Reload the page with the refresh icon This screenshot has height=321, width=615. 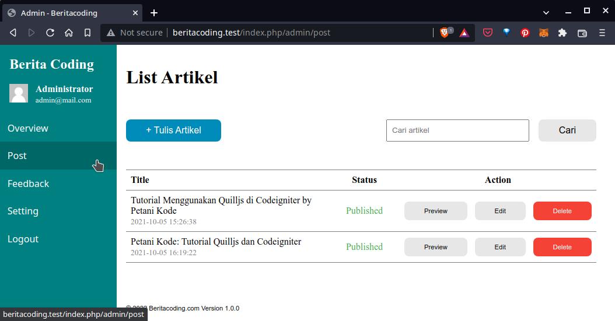tap(50, 33)
